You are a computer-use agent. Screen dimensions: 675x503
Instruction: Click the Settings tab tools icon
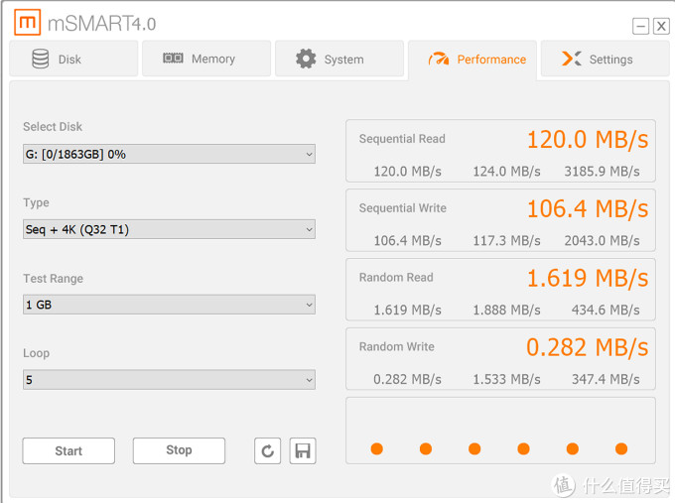click(x=572, y=59)
